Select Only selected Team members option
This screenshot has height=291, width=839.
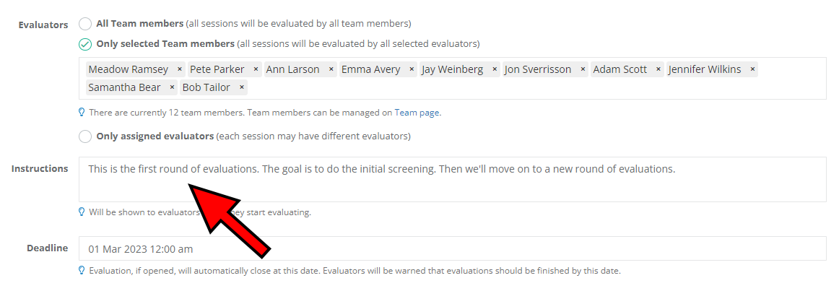85,43
